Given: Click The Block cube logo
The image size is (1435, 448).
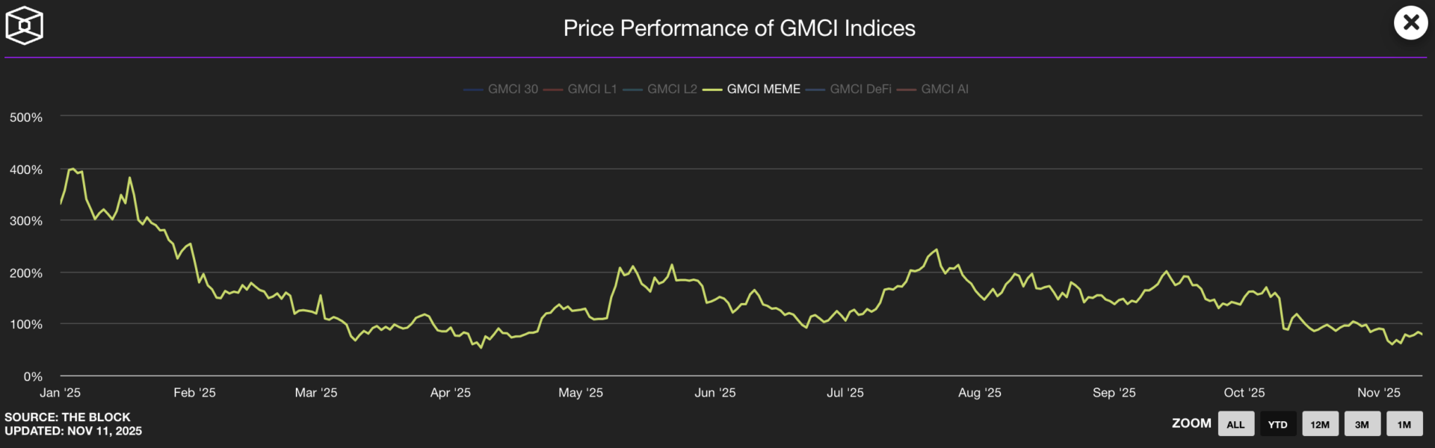Looking at the screenshot, I should click(x=24, y=25).
